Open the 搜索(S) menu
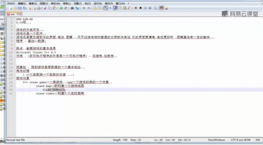Image resolution: width=263 pixels, height=145 pixels. point(33,3)
